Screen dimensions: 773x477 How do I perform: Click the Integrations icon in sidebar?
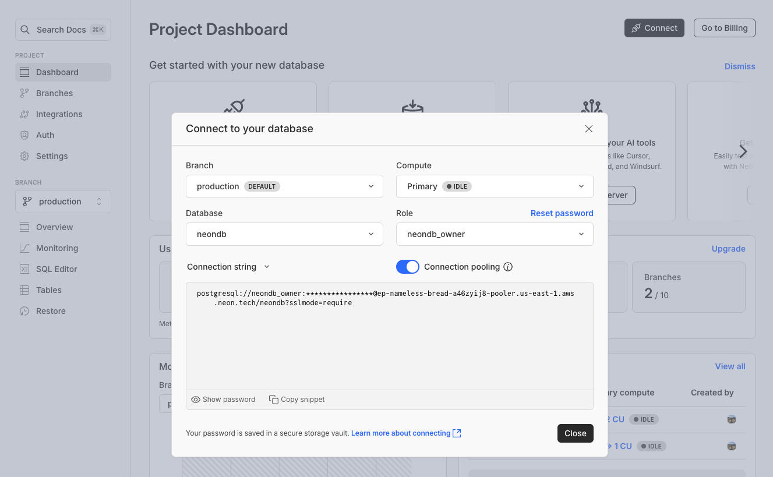[24, 114]
